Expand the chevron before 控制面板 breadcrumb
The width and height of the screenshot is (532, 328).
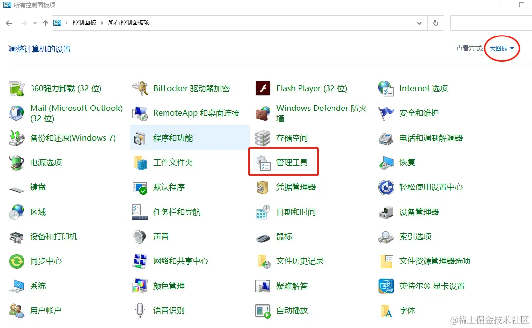point(66,23)
